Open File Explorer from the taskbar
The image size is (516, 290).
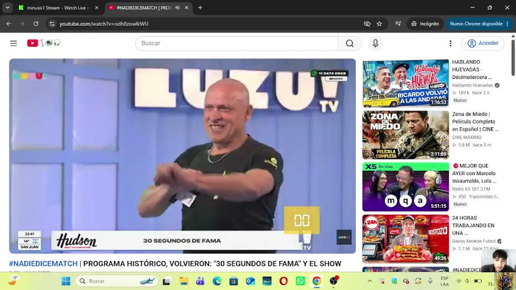click(183, 281)
